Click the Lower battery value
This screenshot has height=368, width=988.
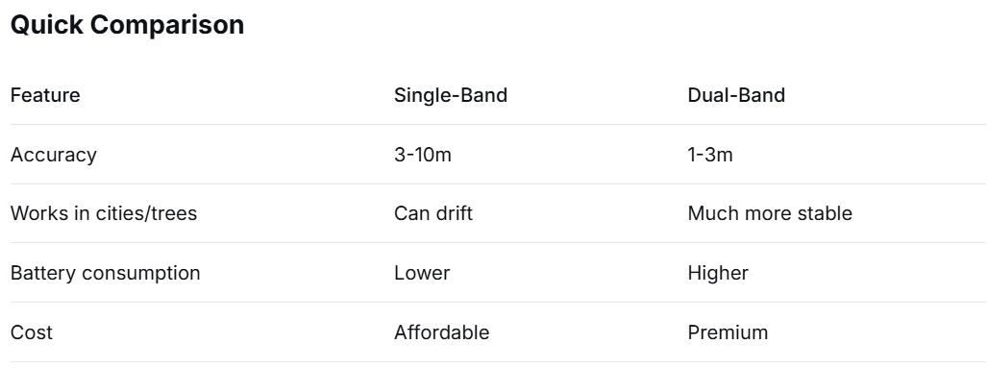click(x=422, y=274)
